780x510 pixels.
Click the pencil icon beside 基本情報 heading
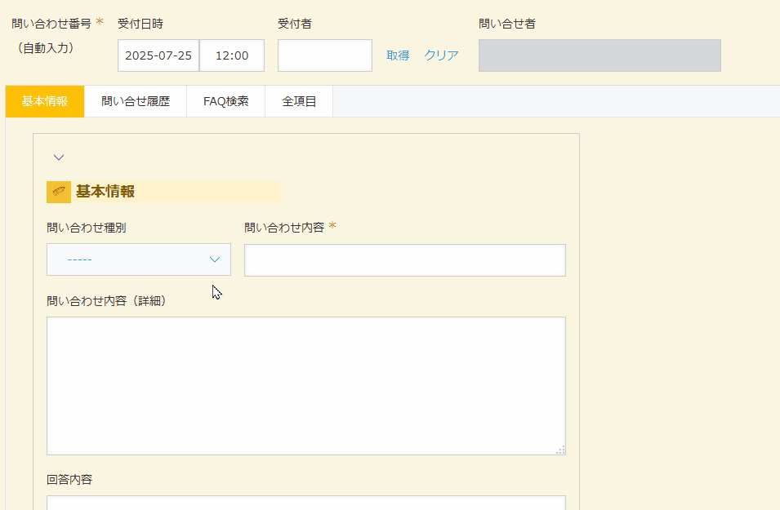pos(59,192)
